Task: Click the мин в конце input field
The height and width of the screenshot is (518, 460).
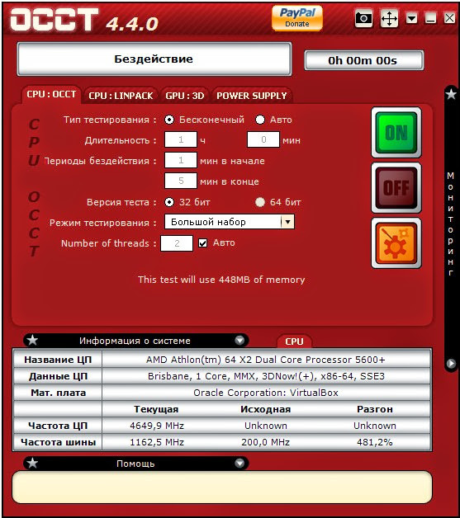Action: coord(181,181)
